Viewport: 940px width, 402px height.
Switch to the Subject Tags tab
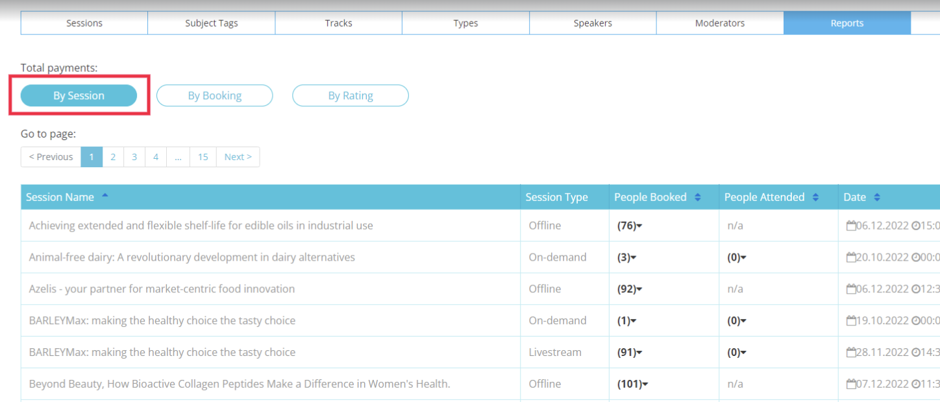(x=212, y=23)
